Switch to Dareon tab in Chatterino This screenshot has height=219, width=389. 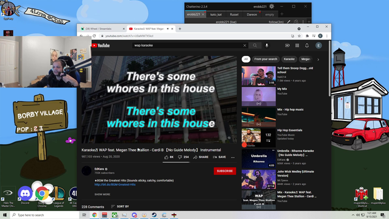[252, 15]
